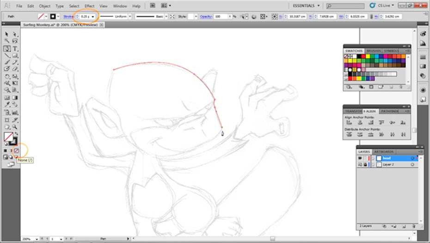Open the stroke weight dropdown
Image resolution: width=430 pixels, height=243 pixels.
click(93, 17)
